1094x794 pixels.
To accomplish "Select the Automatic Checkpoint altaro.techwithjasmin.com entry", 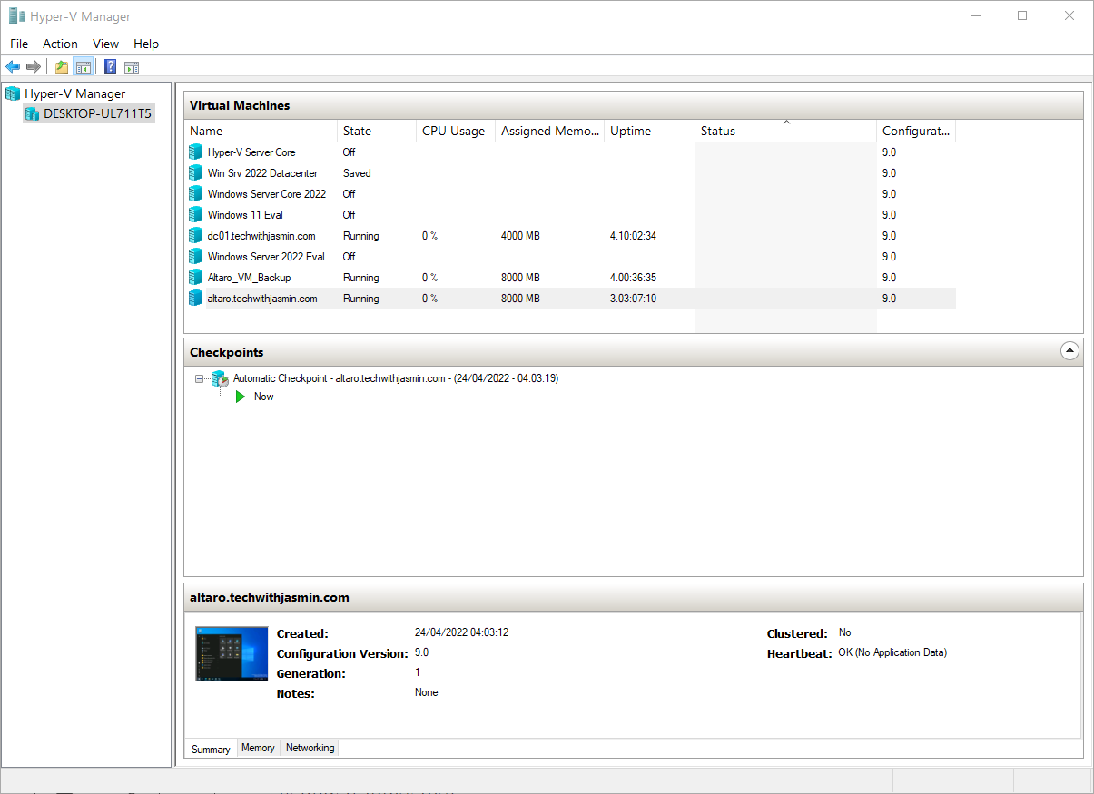I will [x=396, y=378].
